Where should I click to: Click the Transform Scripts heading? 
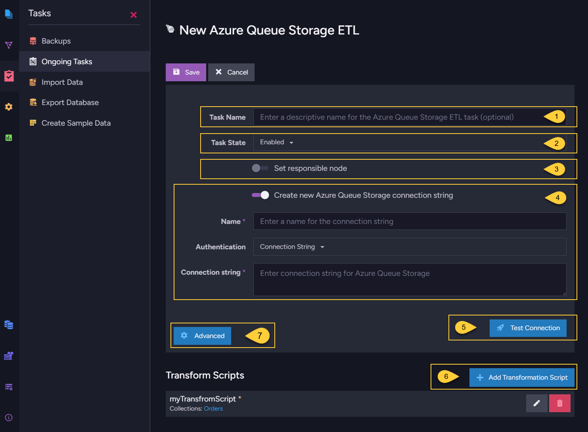[205, 375]
